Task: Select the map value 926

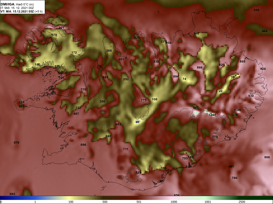Action: tap(263, 69)
